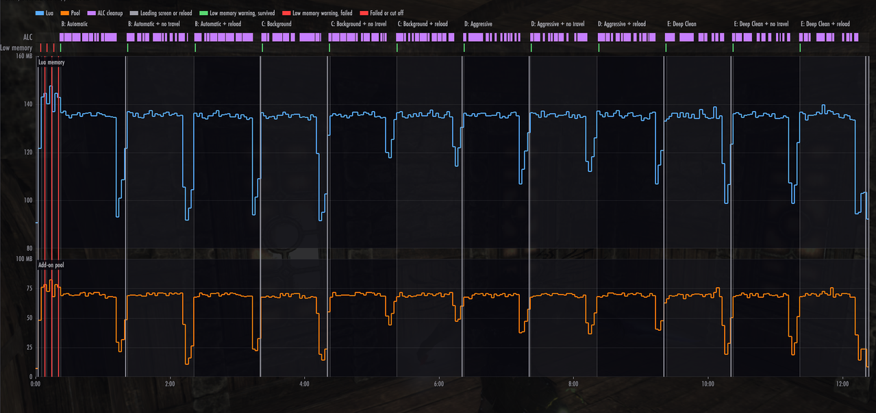Click the 140 value on the Lua axis
Screen dimensions: 876x413
(28, 104)
